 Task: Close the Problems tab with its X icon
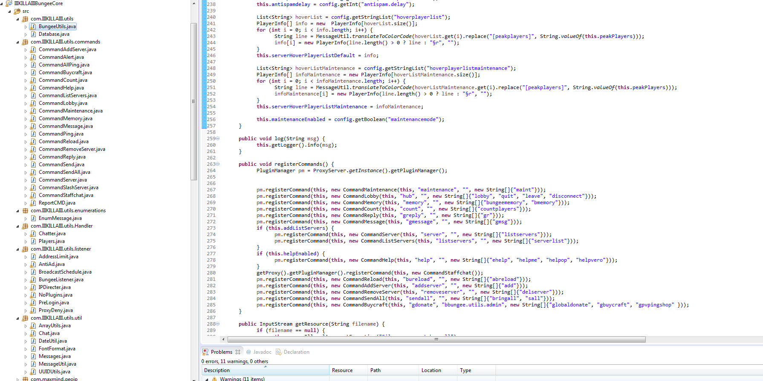pos(238,352)
